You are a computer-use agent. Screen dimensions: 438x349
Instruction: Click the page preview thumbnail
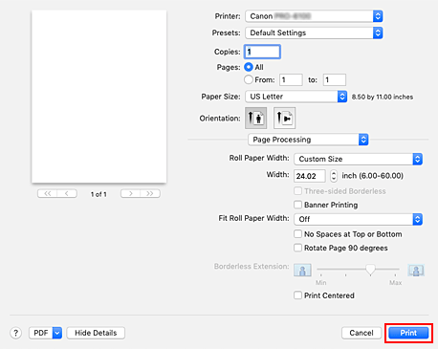[x=99, y=97]
